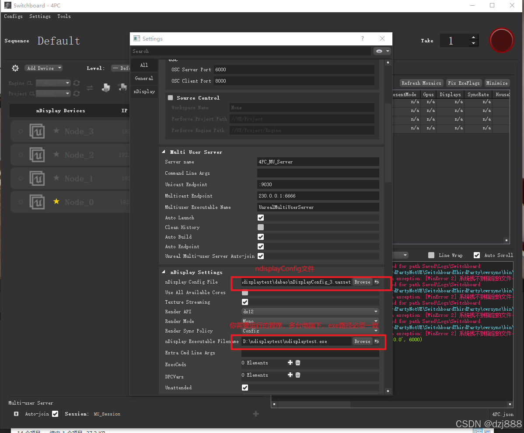Click the Server name input field

tap(318, 162)
